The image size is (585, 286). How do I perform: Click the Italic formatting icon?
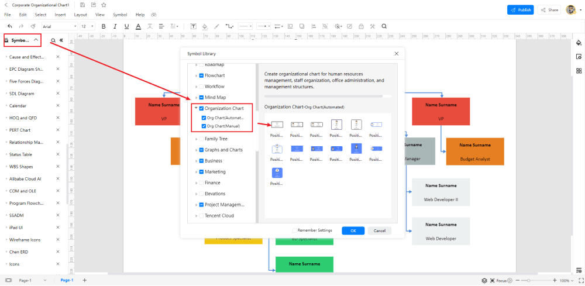click(115, 26)
